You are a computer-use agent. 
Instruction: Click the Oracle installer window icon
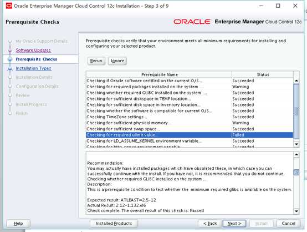pos(9,6)
